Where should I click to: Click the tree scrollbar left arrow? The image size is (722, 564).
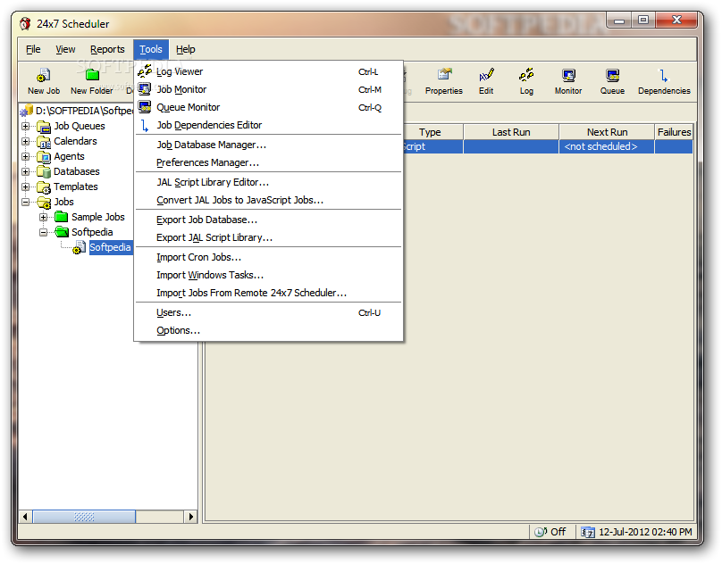[x=25, y=517]
